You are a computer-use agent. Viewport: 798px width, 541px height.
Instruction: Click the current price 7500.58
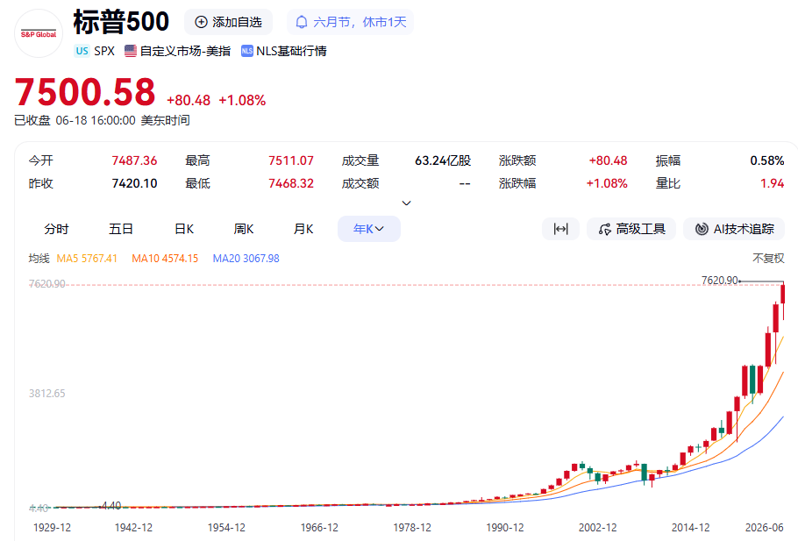85,92
